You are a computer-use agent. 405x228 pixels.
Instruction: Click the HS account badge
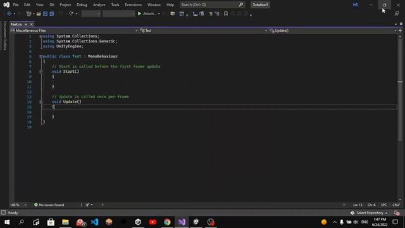(x=356, y=4)
